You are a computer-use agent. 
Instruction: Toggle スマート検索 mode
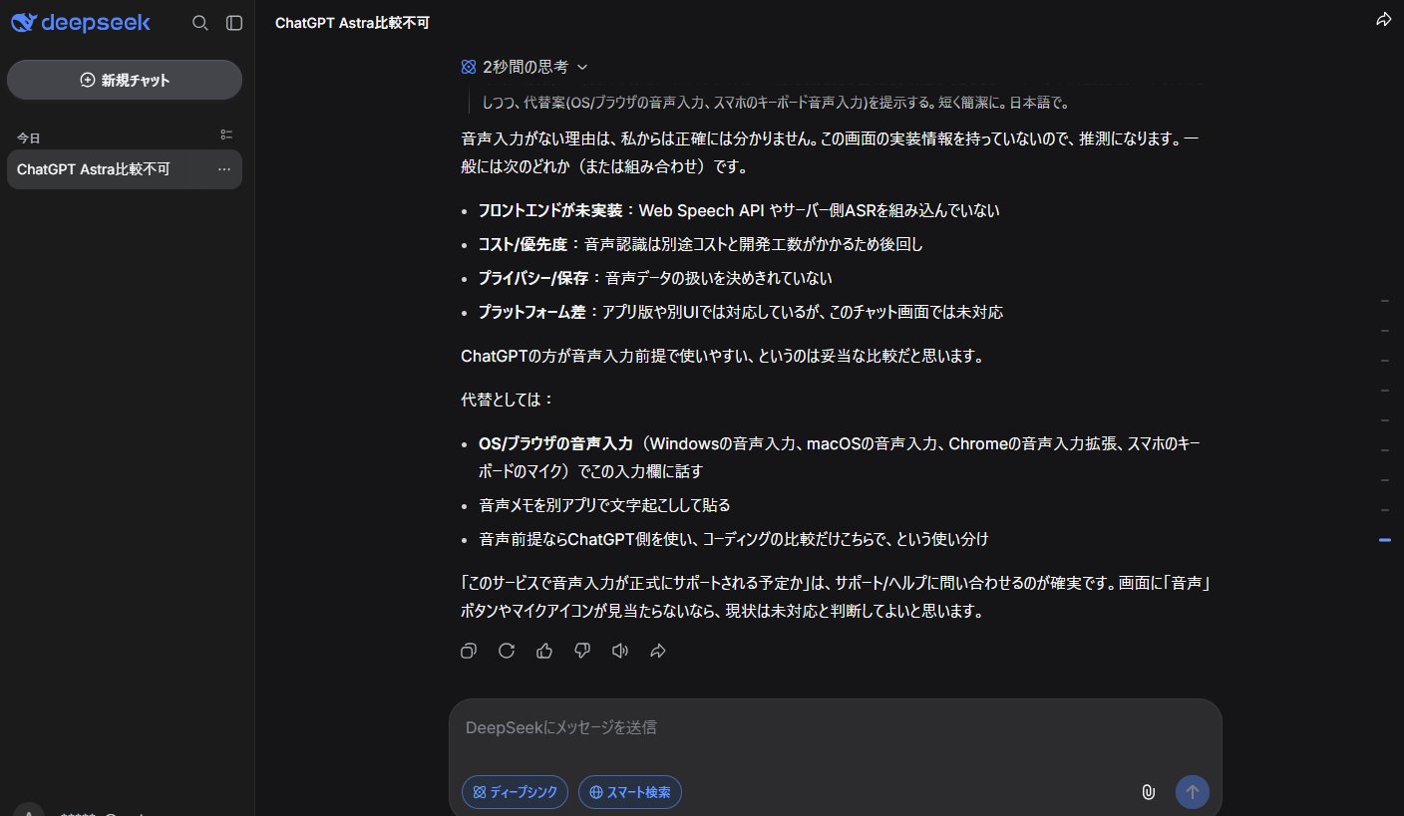click(x=630, y=792)
